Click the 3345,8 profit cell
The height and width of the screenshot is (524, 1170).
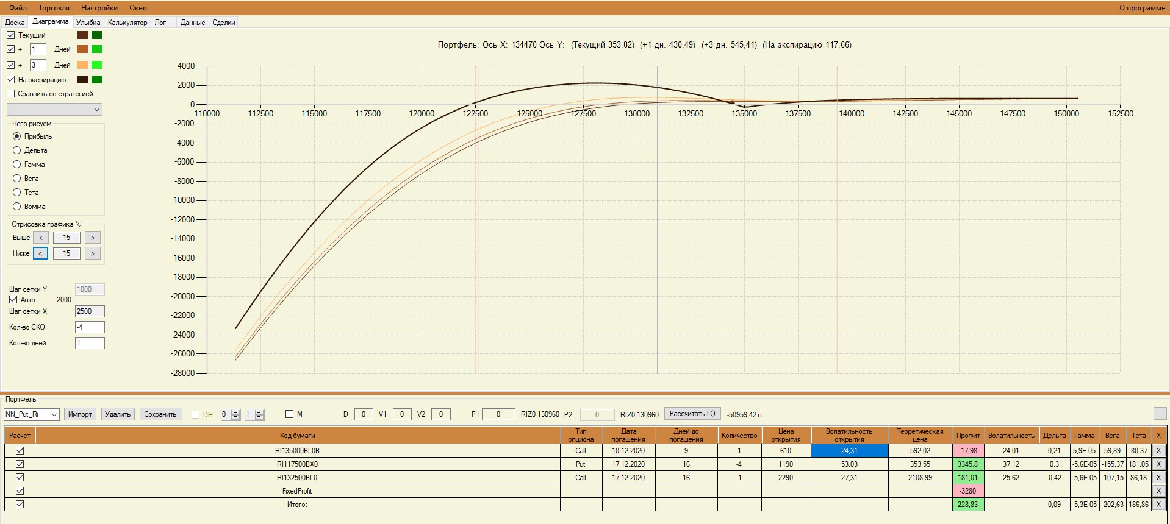[x=968, y=464]
